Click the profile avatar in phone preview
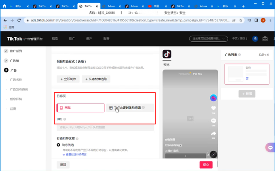Image resolution: width=275 pixels, height=171 pixels. [213, 98]
